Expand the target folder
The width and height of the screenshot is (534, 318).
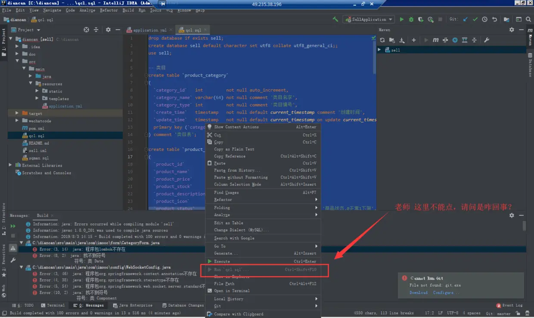point(17,114)
